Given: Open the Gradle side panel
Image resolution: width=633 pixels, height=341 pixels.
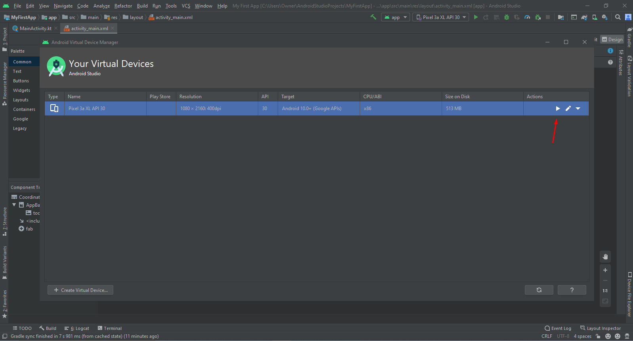Looking at the screenshot, I should (629, 37).
